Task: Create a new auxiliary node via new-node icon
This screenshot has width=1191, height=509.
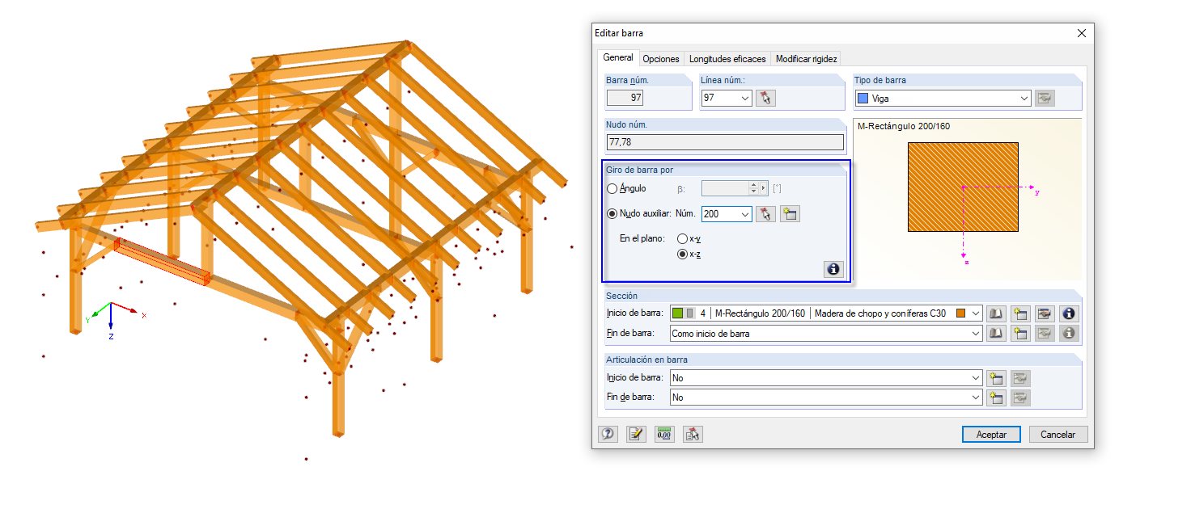Action: pyautogui.click(x=789, y=214)
